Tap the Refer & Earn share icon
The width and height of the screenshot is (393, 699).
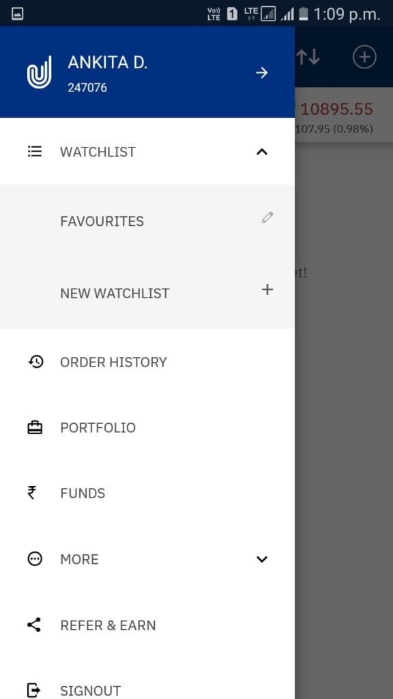(x=35, y=625)
